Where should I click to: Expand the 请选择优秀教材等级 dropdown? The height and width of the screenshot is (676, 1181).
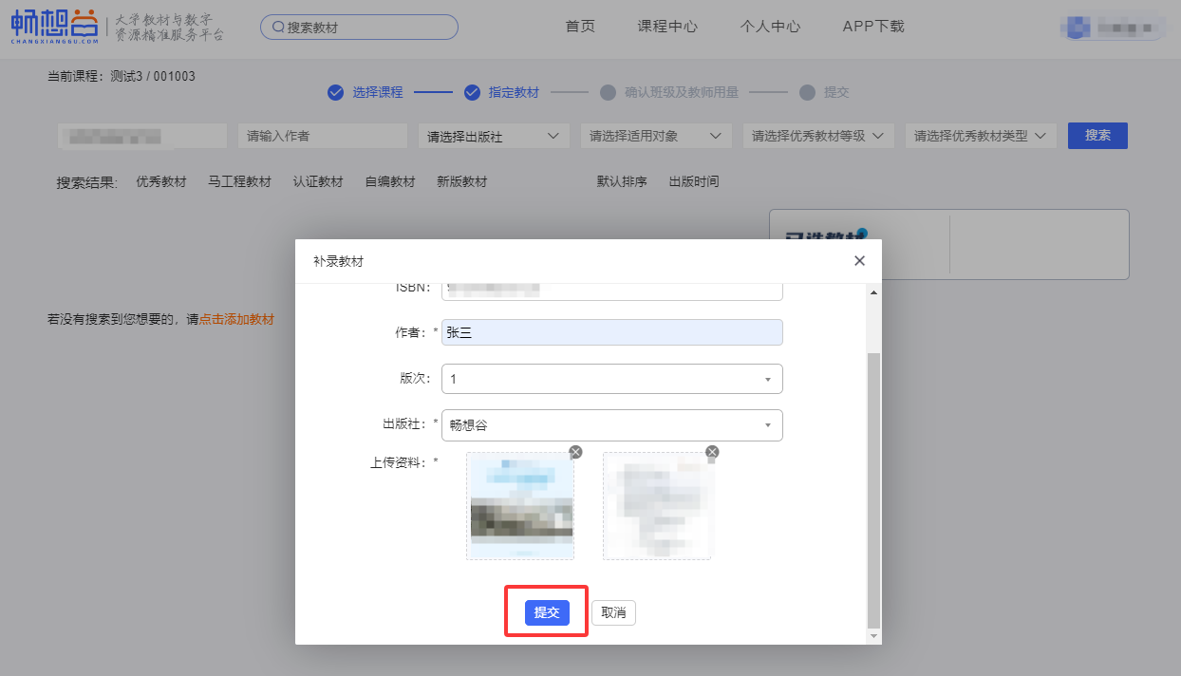[818, 136]
